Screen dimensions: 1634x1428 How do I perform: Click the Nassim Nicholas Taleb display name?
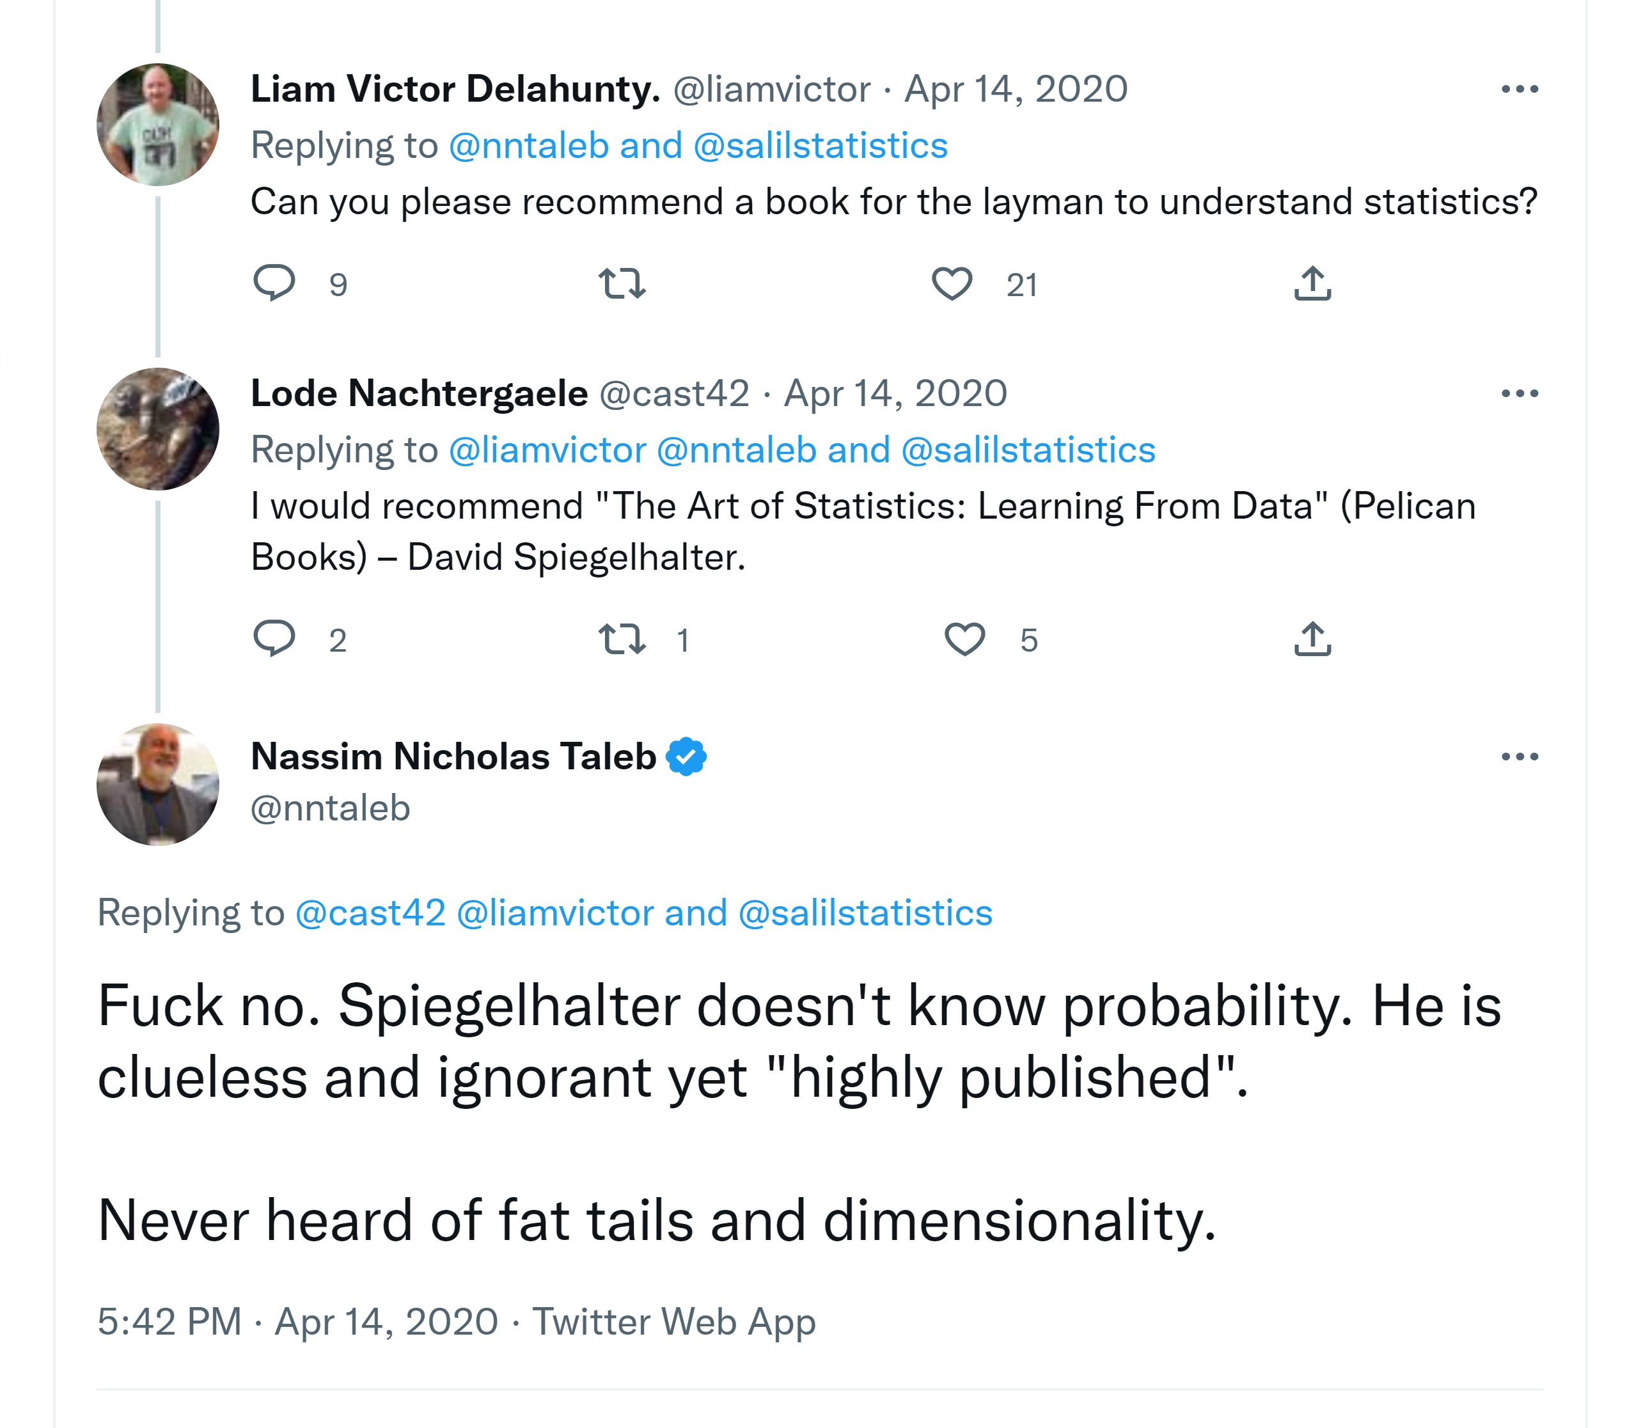click(453, 757)
